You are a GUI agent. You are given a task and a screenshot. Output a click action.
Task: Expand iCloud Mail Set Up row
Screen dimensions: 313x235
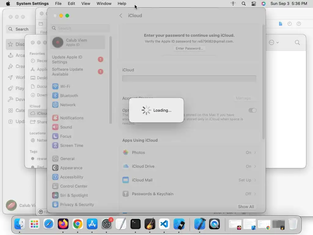point(189,180)
